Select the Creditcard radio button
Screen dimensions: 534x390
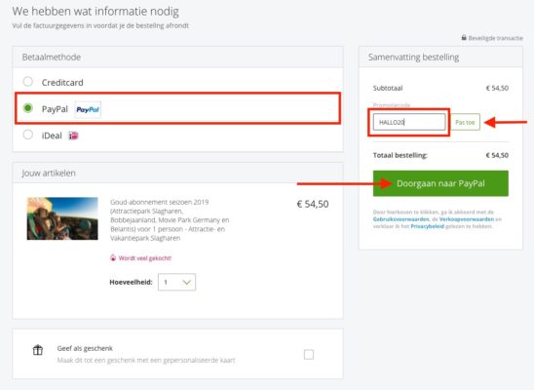(28, 82)
